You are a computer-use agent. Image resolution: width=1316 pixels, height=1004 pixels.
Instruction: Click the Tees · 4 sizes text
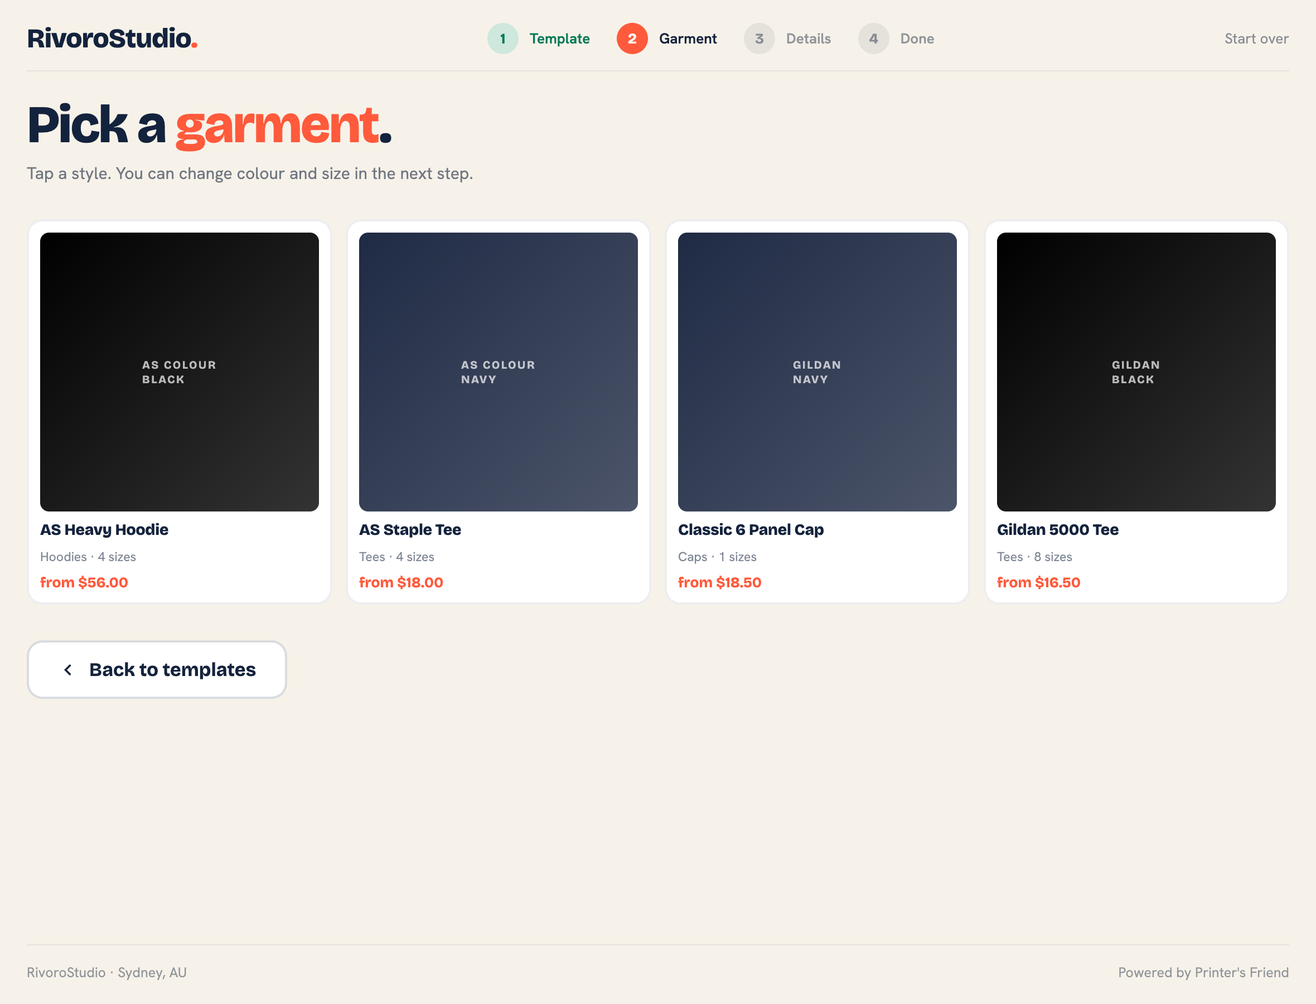point(396,557)
